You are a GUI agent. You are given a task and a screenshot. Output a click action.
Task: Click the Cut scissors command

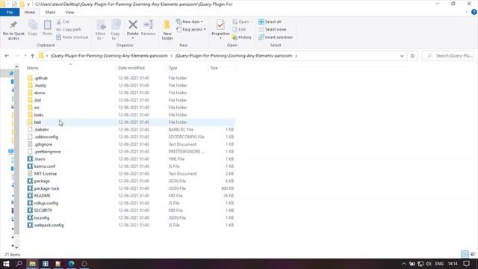click(x=63, y=22)
